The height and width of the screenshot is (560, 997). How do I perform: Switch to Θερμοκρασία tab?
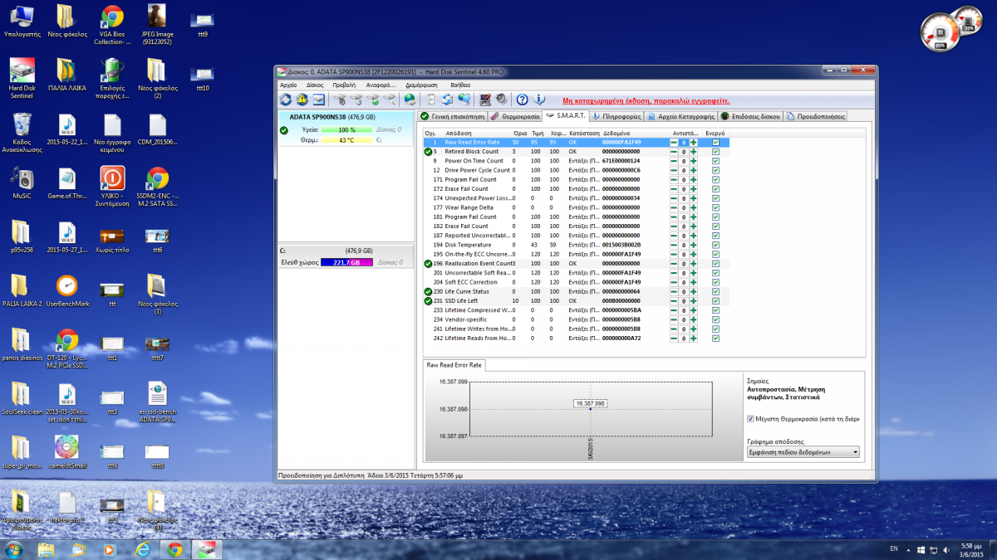pyautogui.click(x=514, y=116)
